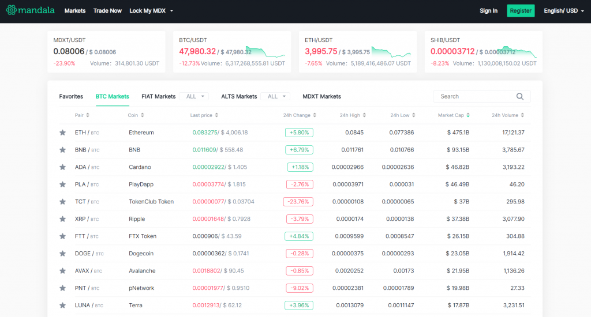The width and height of the screenshot is (591, 317).
Task: Click the SHIB/USDT sparkline chart
Action: tap(517, 52)
